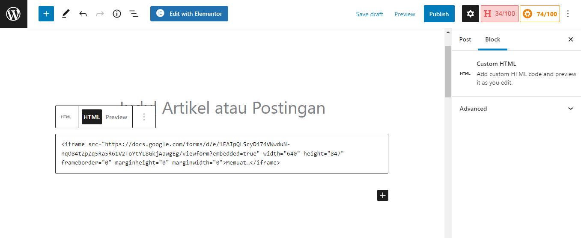Click the WordPress logo icon
This screenshot has height=238, width=581.
(14, 14)
